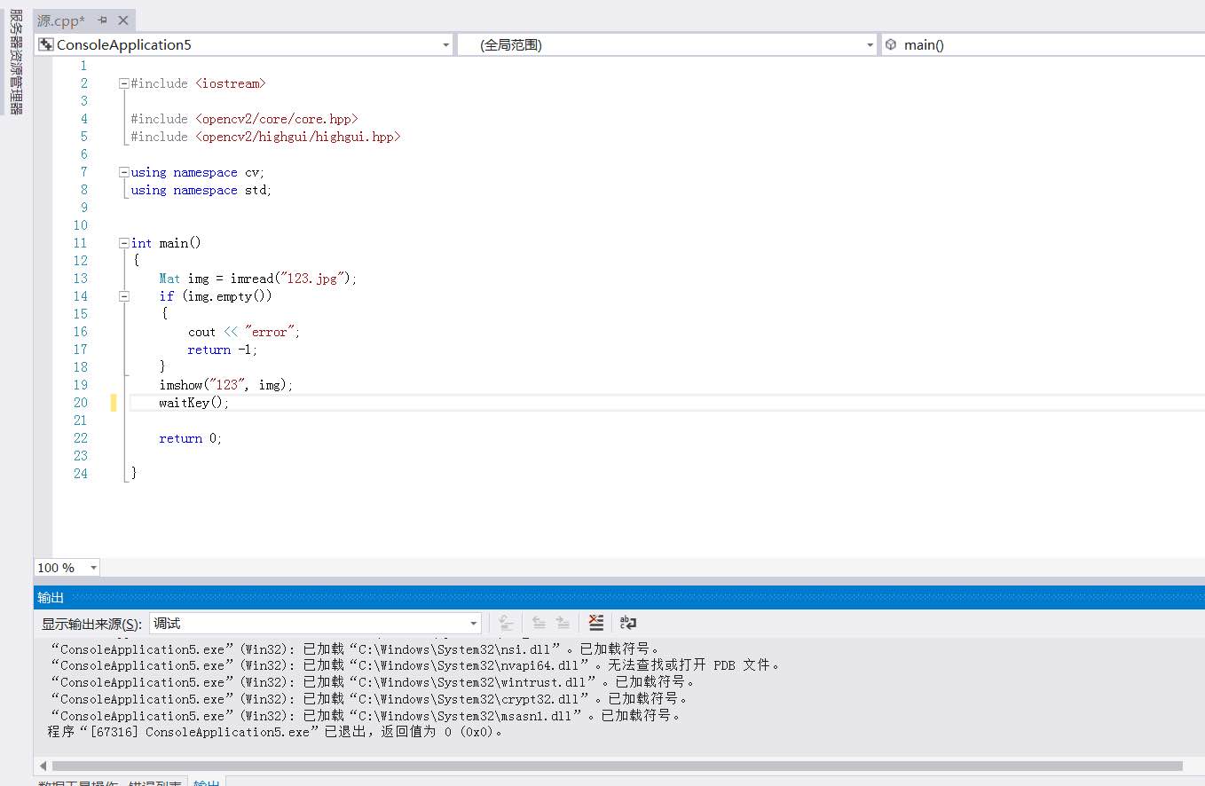Open the 全局范围 scope dropdown
This screenshot has height=786, width=1205.
tap(870, 44)
